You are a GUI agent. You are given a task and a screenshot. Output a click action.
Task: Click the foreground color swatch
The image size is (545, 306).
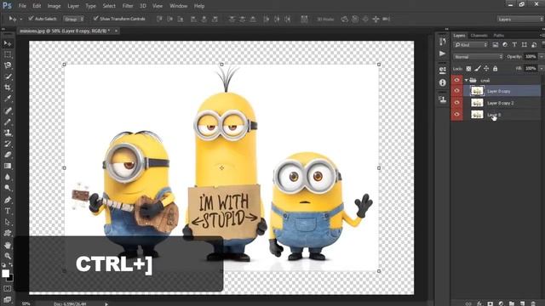pos(5,274)
